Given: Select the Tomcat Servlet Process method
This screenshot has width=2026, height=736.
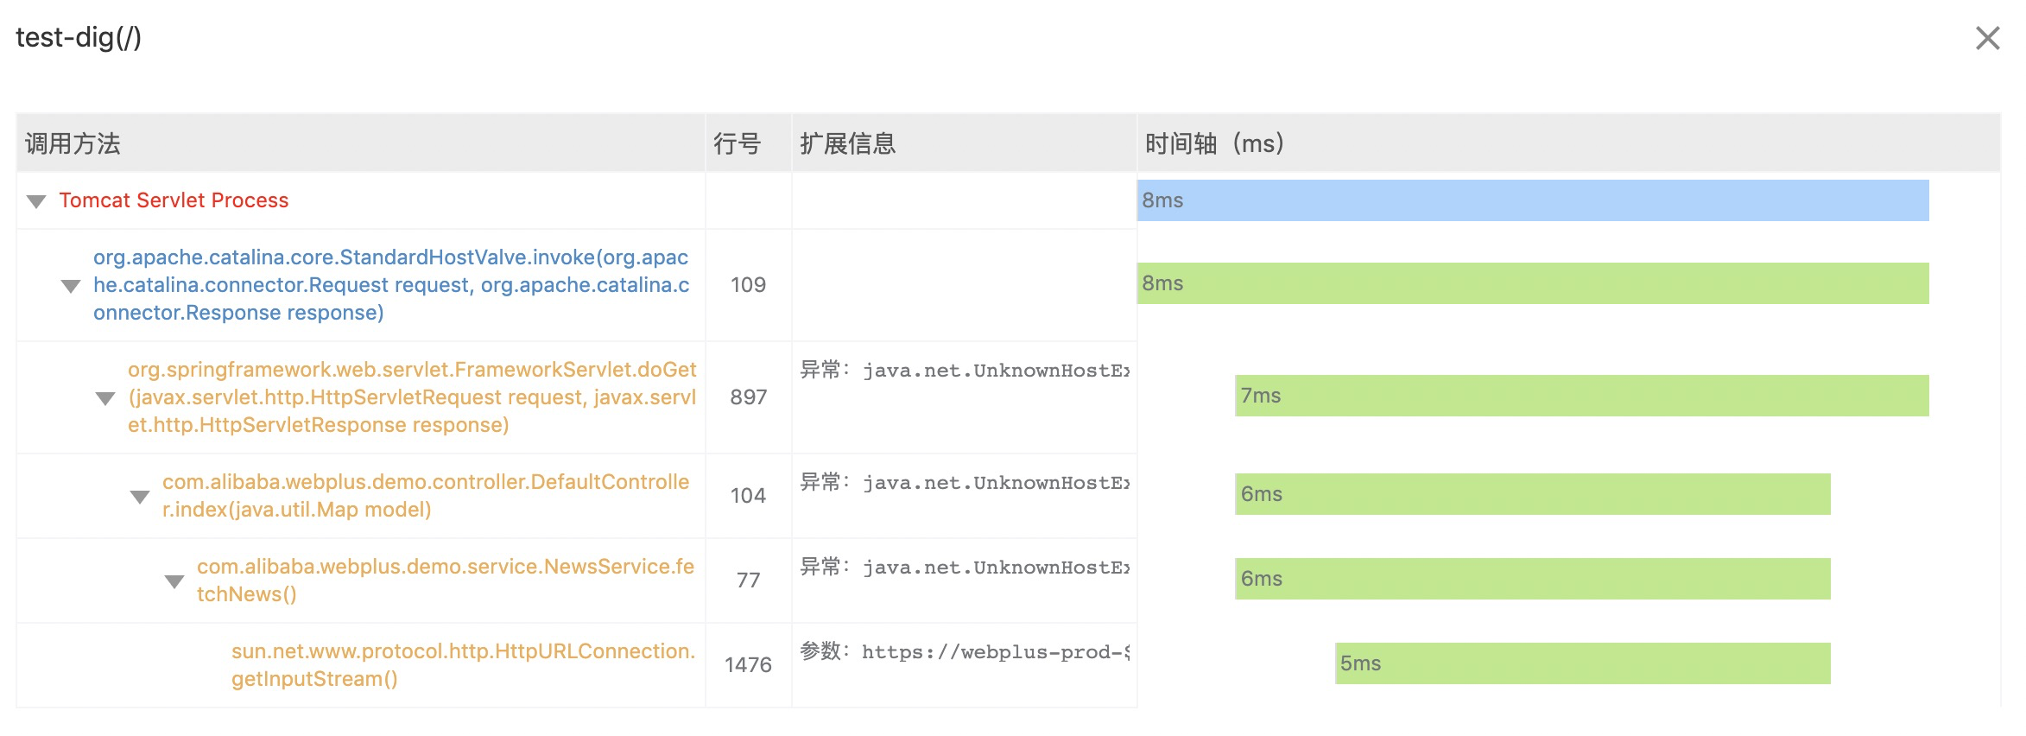Looking at the screenshot, I should 174,200.
